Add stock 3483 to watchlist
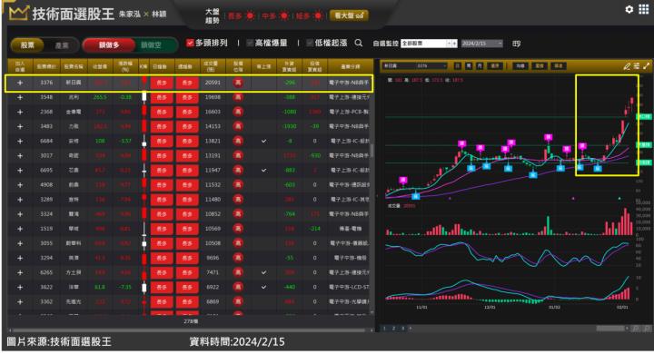 pyautogui.click(x=20, y=126)
